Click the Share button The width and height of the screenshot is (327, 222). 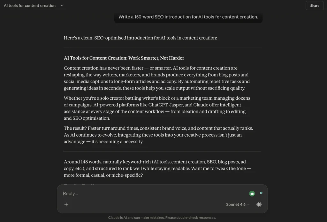coord(314,5)
